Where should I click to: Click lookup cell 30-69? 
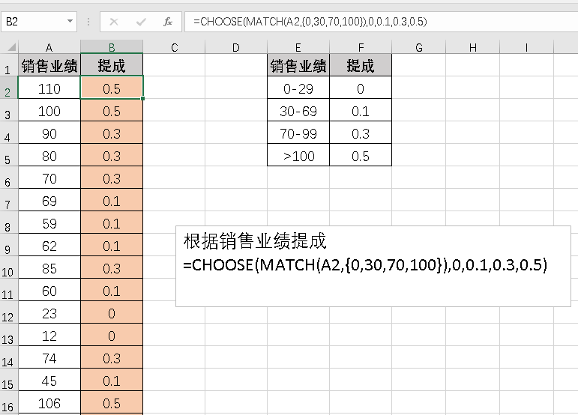coord(298,110)
